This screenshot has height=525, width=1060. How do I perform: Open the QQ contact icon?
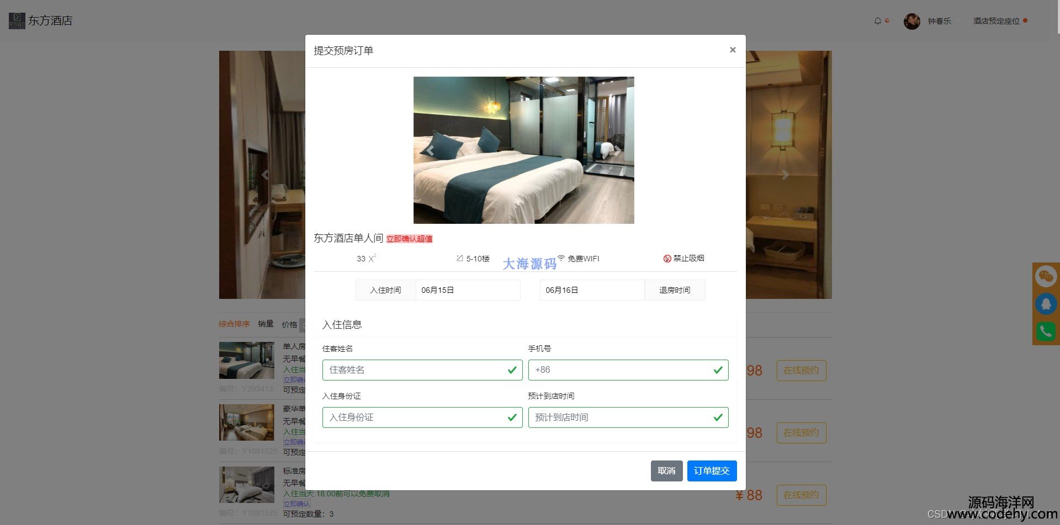click(x=1046, y=304)
